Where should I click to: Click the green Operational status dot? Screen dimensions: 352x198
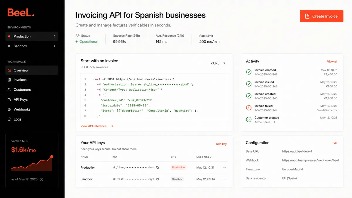click(x=77, y=42)
